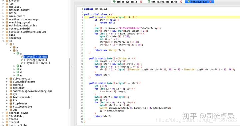The height and width of the screenshot is (126, 240).
Task: Expand sub-package a inside ss.a
Action: point(11,47)
